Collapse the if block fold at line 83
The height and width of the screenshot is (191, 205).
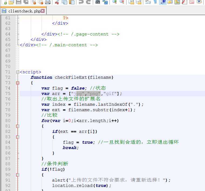coord(18,137)
